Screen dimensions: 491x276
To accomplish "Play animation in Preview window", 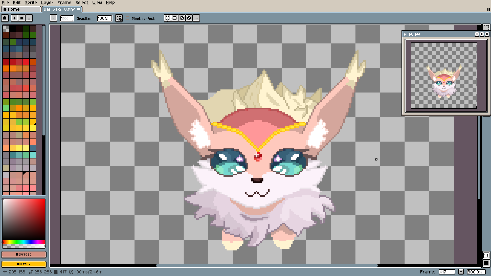I will click(x=482, y=34).
